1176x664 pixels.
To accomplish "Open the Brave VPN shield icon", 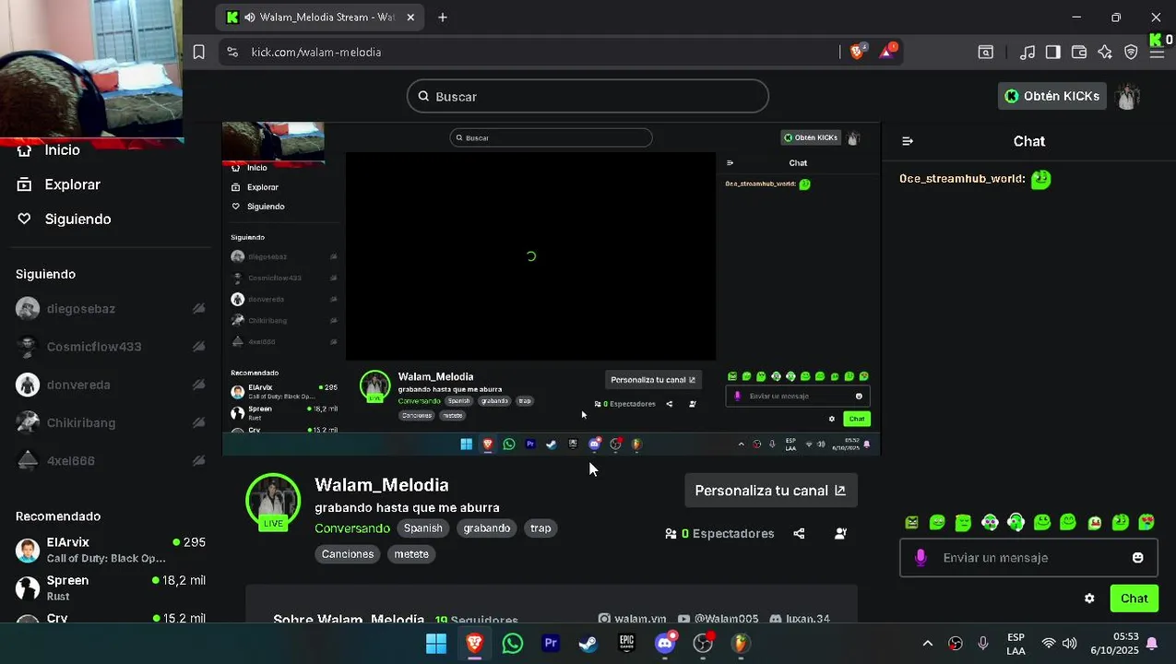I will 1131,53.
